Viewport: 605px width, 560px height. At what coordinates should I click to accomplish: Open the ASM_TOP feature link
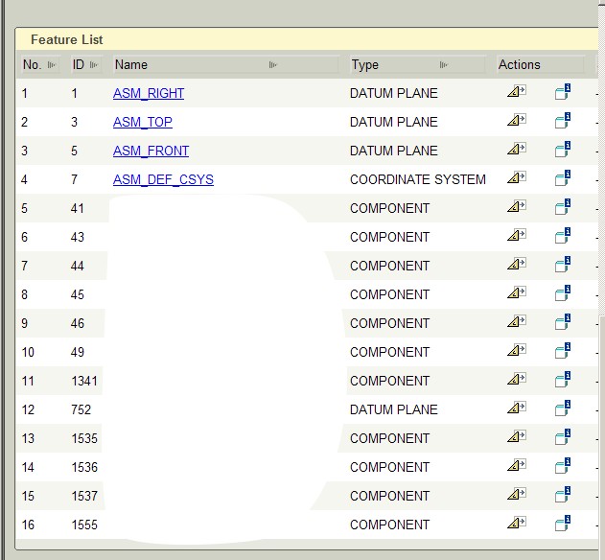pos(143,122)
